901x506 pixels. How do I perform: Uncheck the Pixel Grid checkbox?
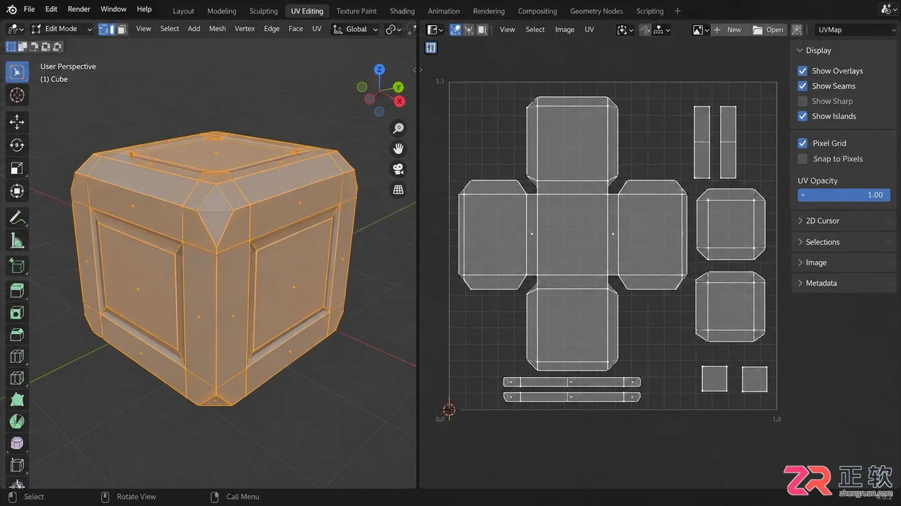point(803,143)
